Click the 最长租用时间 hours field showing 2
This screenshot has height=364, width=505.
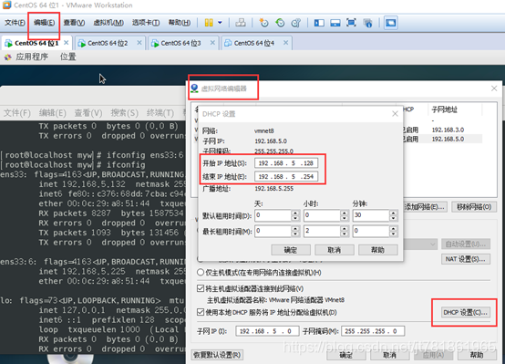(322, 231)
